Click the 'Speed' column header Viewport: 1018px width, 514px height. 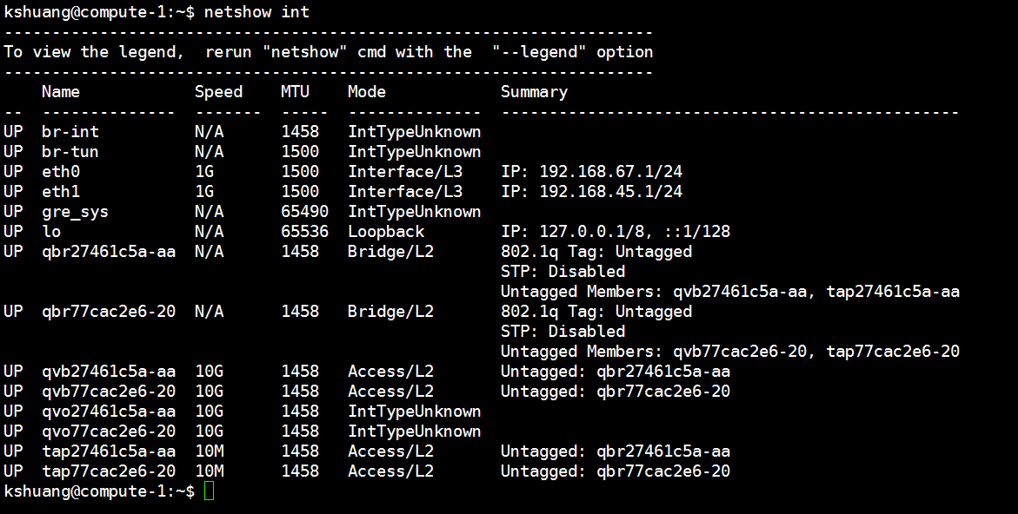click(x=218, y=92)
